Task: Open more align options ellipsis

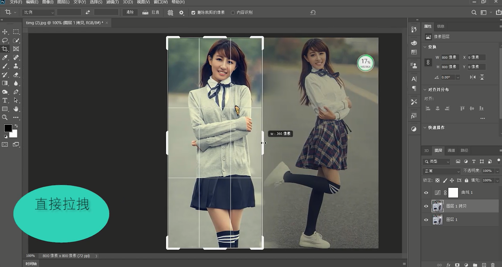Action: point(482,118)
